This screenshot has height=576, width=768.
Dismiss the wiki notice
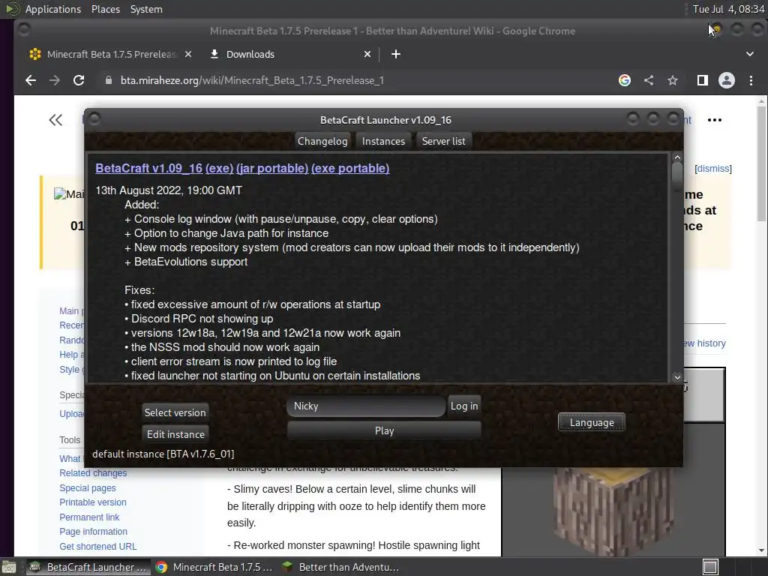tap(713, 169)
